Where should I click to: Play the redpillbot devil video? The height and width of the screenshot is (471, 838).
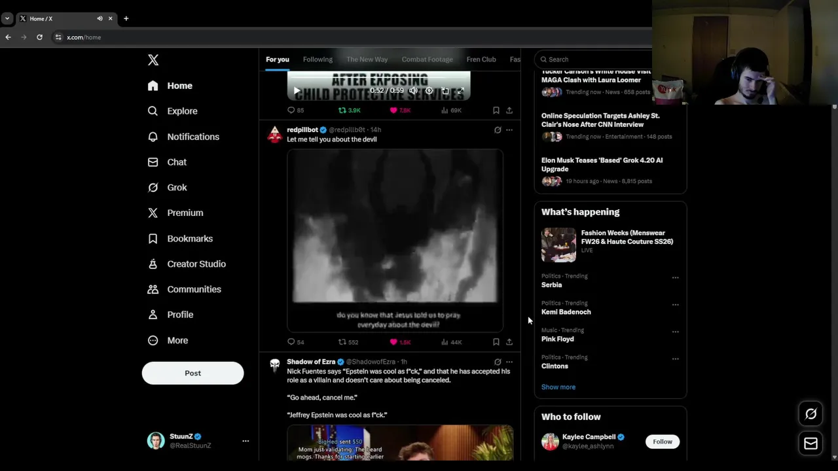pos(395,241)
